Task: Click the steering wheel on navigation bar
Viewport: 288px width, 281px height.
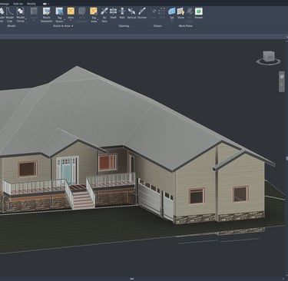Action: tap(282, 76)
